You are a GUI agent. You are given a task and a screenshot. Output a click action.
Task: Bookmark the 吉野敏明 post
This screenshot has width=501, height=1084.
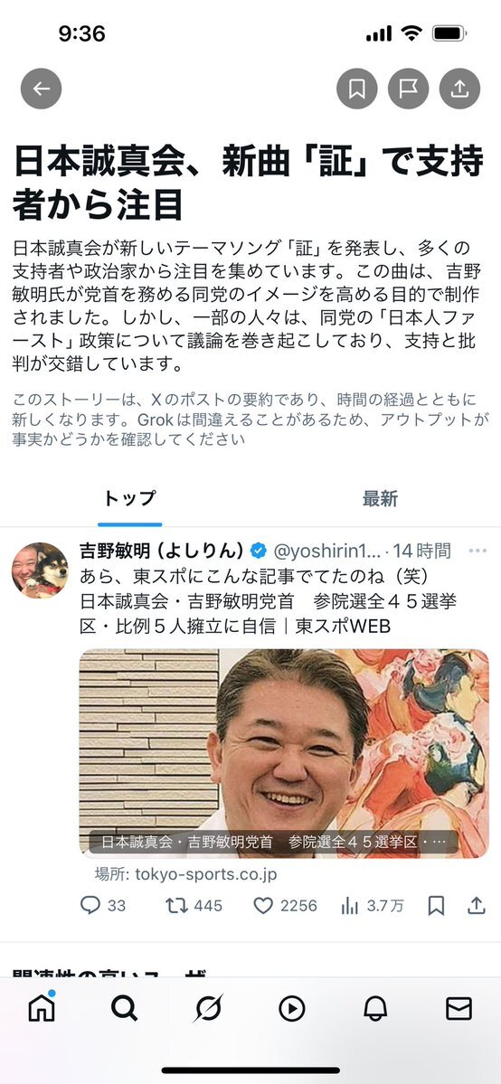436,905
